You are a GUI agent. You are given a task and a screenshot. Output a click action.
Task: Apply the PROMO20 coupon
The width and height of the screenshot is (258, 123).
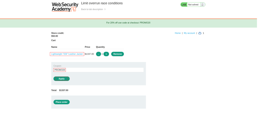(62, 79)
